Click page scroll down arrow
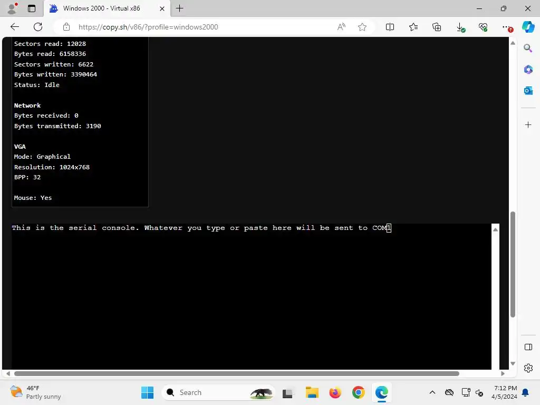Image resolution: width=540 pixels, height=405 pixels. 513,364
